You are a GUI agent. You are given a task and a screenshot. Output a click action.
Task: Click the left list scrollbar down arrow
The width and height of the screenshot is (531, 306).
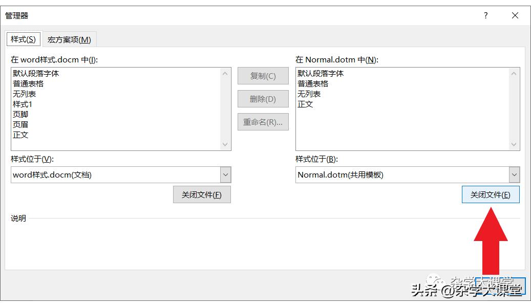(225, 145)
